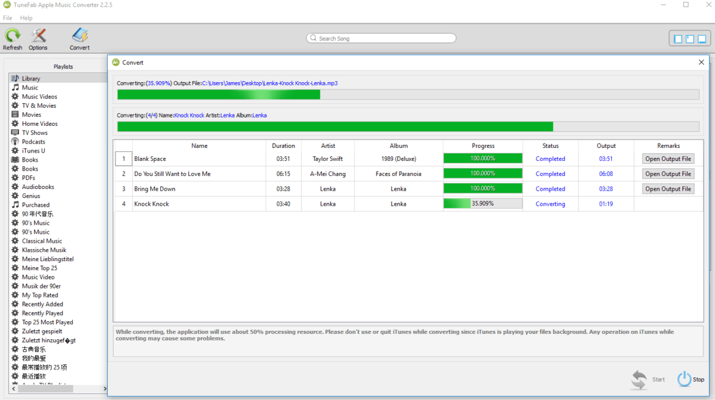The width and height of the screenshot is (715, 400).
Task: Click the gear icon beside Genius
Action: pos(15,196)
